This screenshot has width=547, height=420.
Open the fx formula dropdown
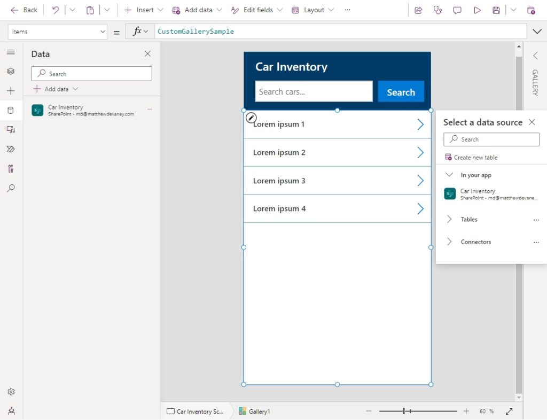pyautogui.click(x=140, y=32)
